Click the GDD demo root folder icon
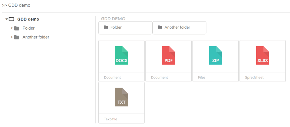This screenshot has height=127, width=290. [x=11, y=19]
